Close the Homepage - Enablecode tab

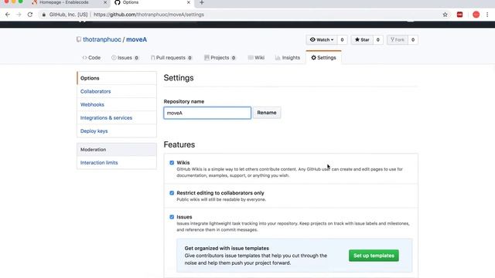click(105, 2)
